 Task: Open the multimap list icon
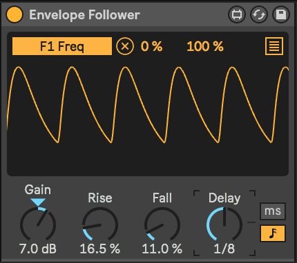(x=274, y=46)
